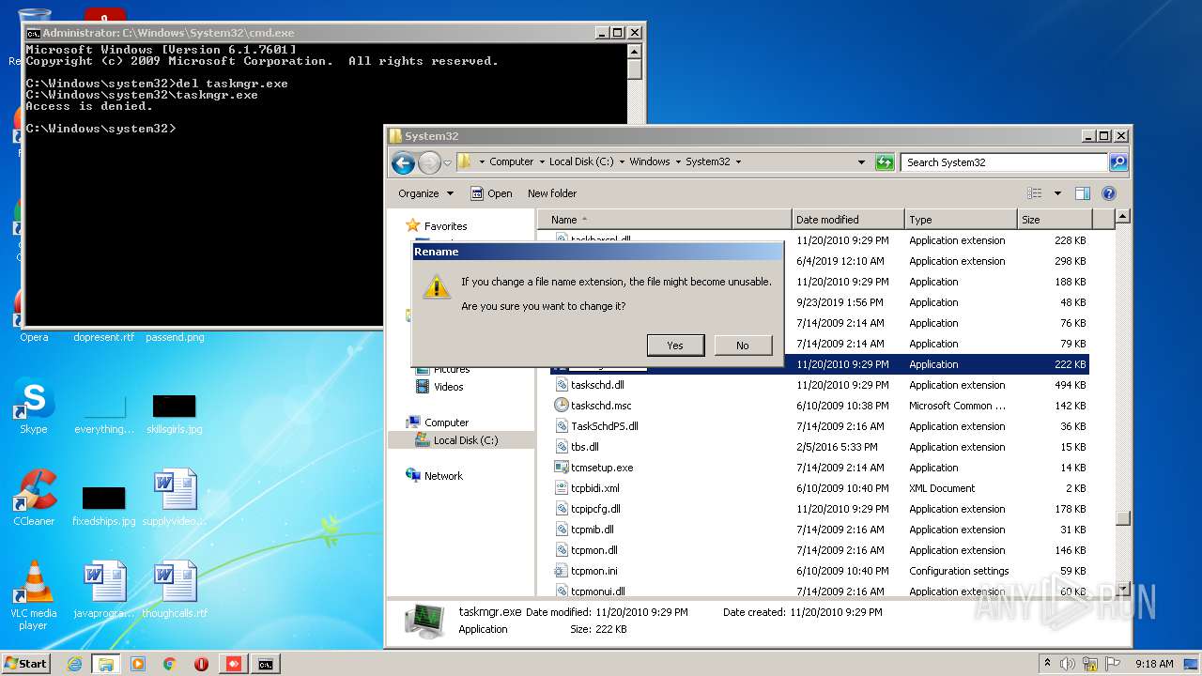
Task: Sort by the Name column header
Action: point(665,220)
